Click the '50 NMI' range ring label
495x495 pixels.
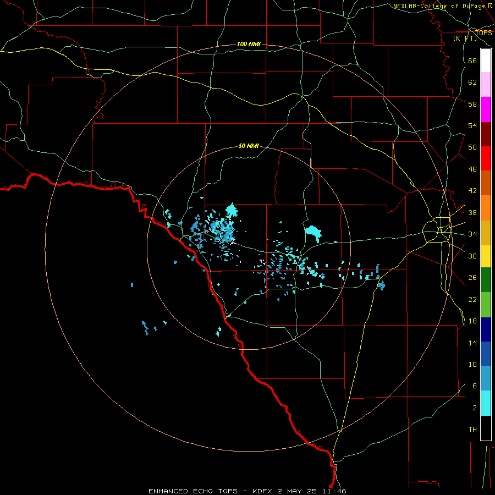(249, 146)
